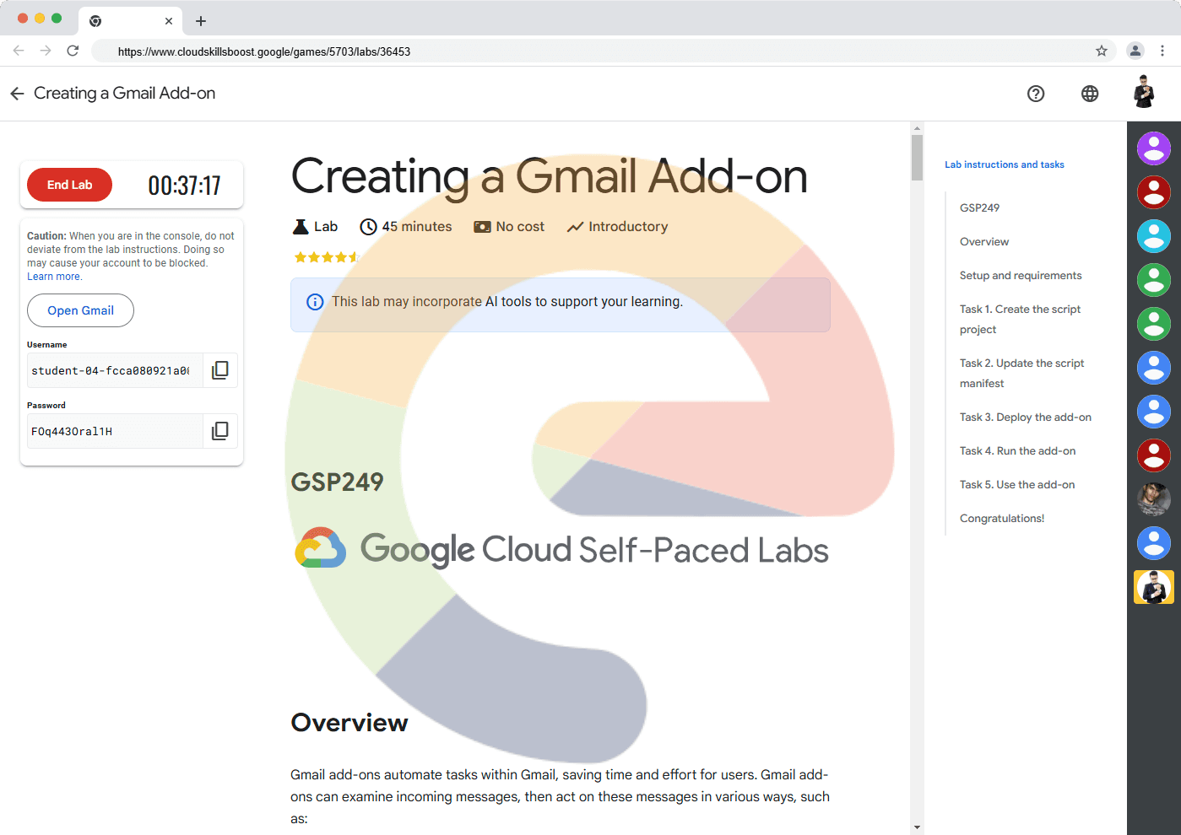Click the yellow-framed avatar in sidebar
1181x835 pixels.
point(1154,587)
